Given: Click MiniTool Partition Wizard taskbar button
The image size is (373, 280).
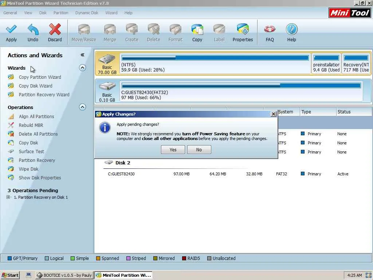Looking at the screenshot, I should [123, 275].
